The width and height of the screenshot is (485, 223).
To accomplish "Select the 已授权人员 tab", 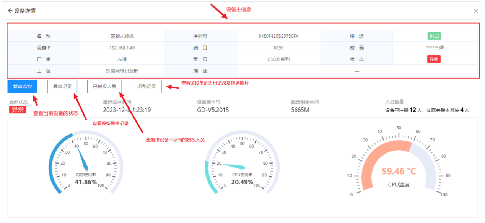I will coord(104,87).
